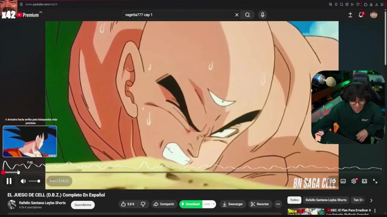Enter fullscreen with the expand arrows icon

pyautogui.click(x=375, y=181)
